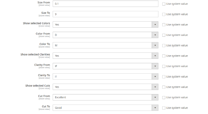Open the Clarity From dropdown
208x114 pixels.
(x=105, y=66)
